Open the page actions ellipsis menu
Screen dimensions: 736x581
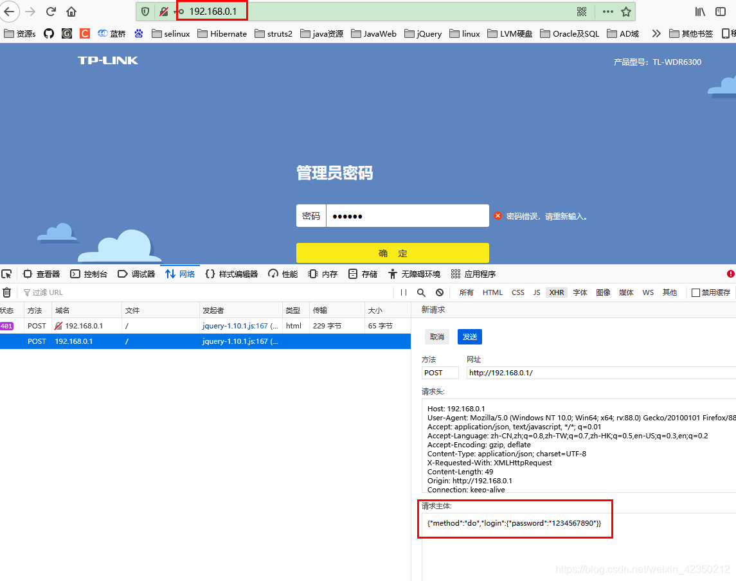[x=607, y=12]
